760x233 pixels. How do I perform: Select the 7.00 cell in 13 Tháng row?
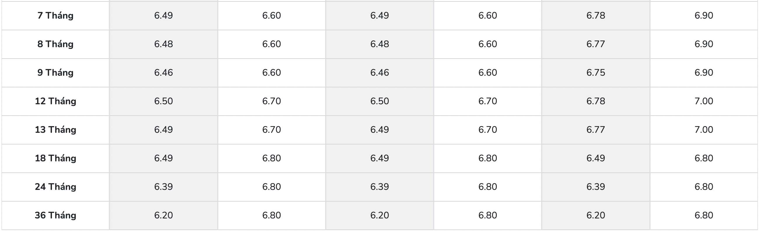pyautogui.click(x=704, y=130)
